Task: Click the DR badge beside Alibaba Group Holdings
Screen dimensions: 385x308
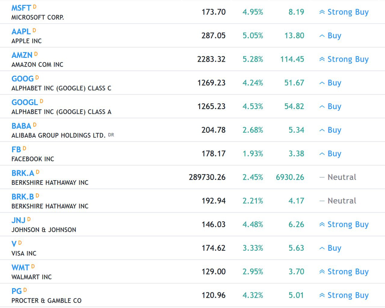Action: click(x=111, y=135)
